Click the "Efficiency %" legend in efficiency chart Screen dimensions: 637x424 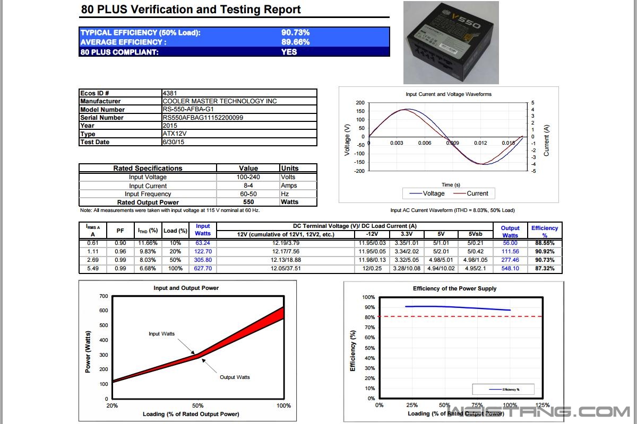pos(503,390)
